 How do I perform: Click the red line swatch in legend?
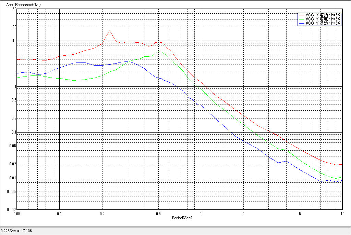[x=301, y=15]
